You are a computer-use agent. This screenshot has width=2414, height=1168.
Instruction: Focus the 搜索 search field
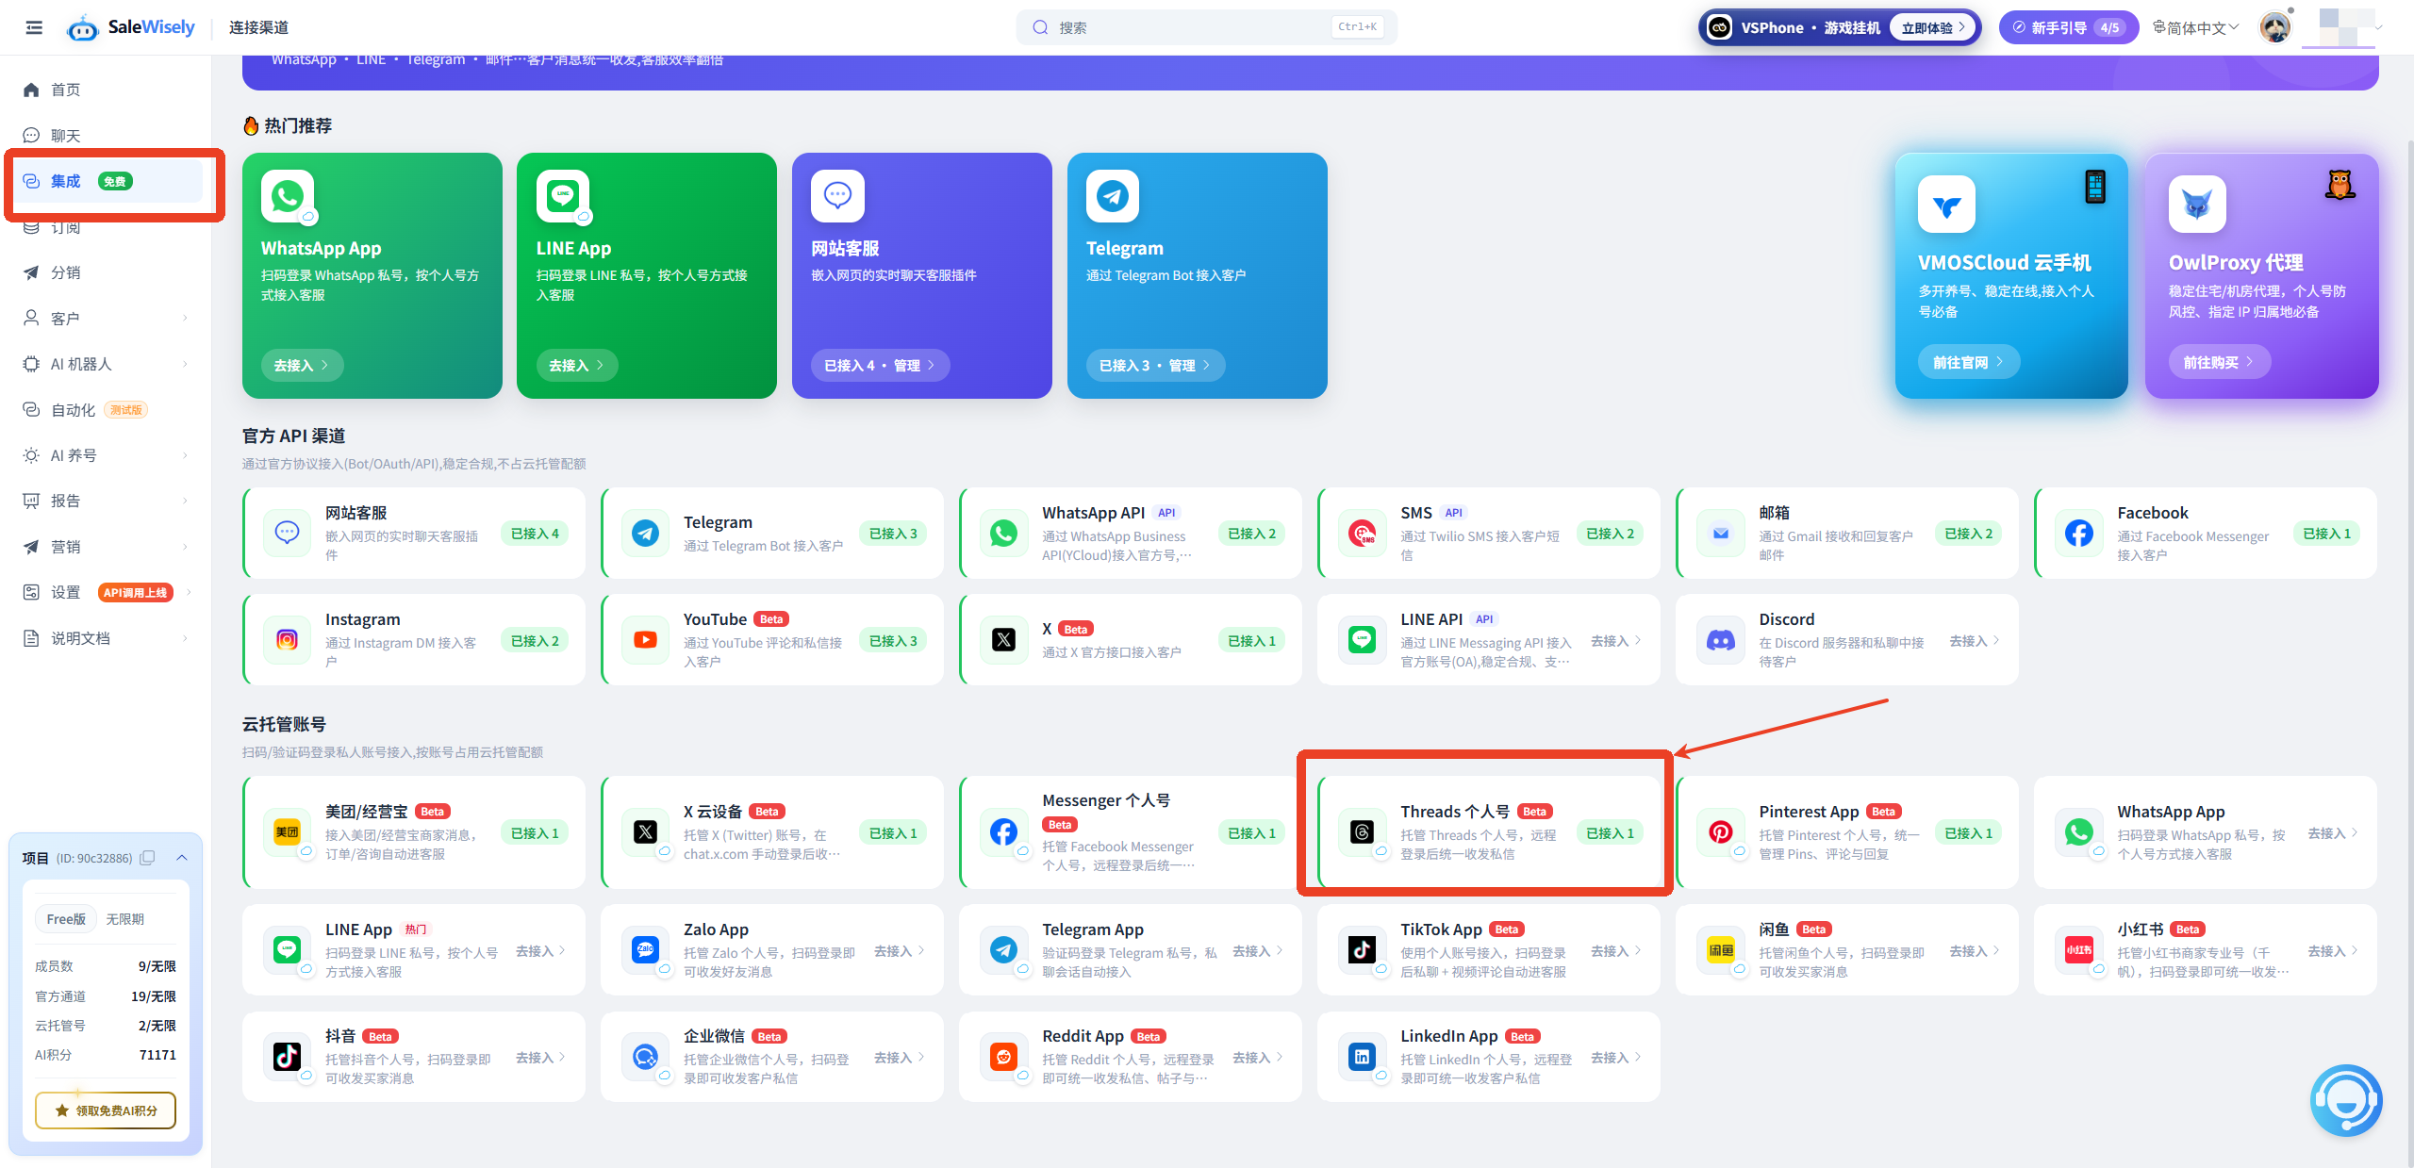coord(1207,27)
